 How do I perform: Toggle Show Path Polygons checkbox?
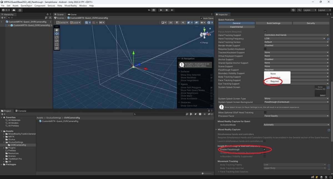[211, 87]
